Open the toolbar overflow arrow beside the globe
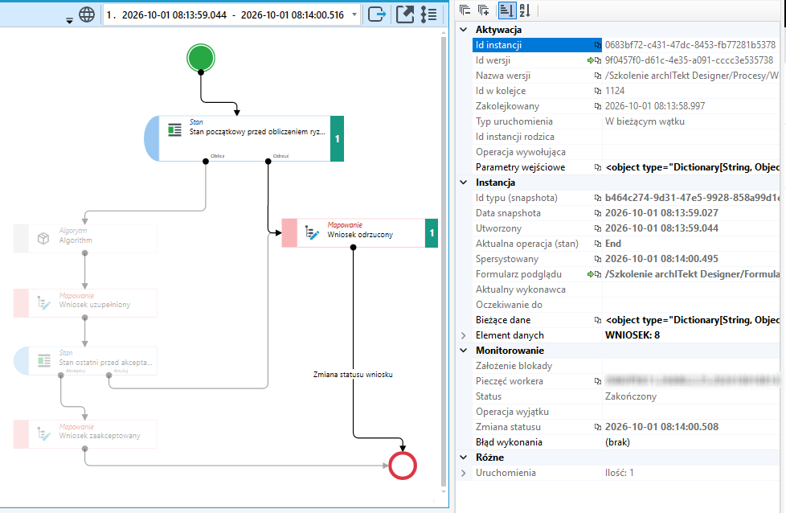 (x=70, y=21)
